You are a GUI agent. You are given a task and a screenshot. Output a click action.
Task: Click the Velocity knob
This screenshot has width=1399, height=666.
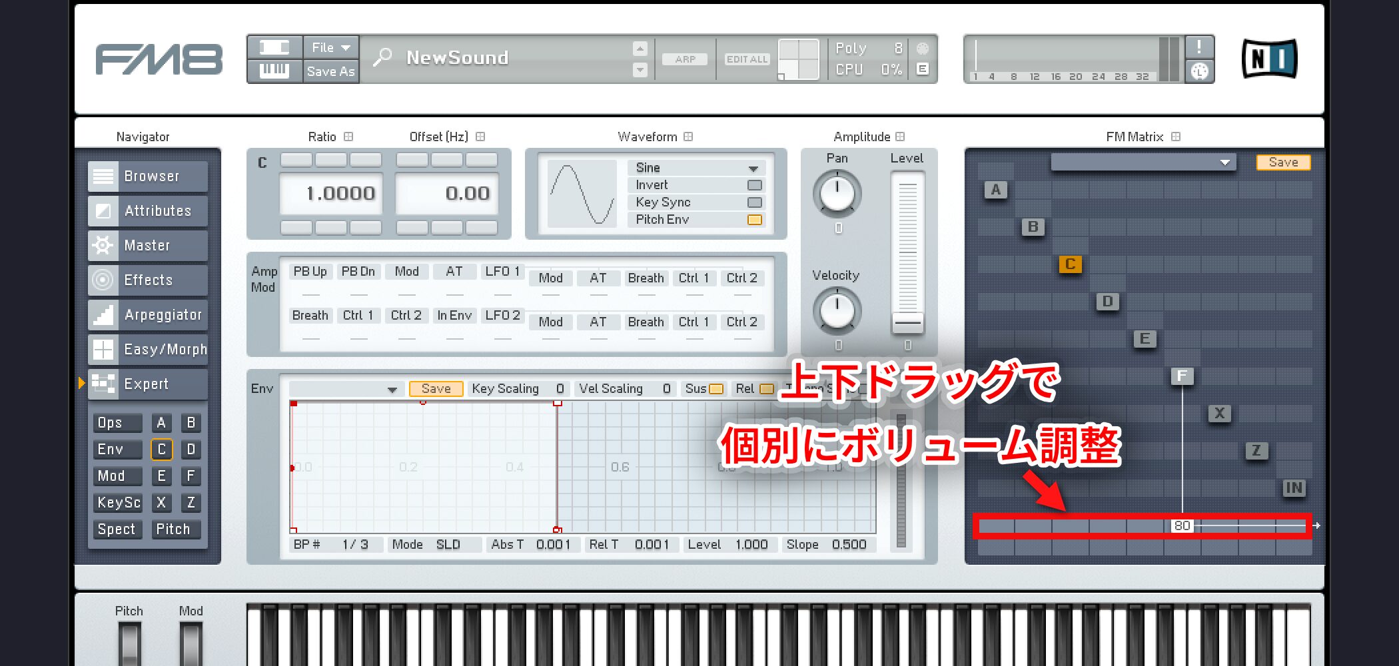pyautogui.click(x=837, y=311)
